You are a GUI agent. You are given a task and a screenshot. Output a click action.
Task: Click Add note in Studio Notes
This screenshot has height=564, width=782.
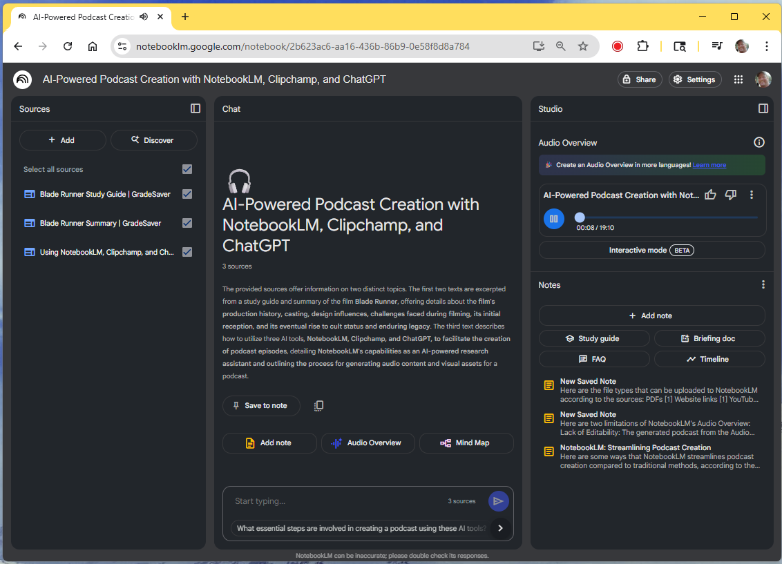651,315
